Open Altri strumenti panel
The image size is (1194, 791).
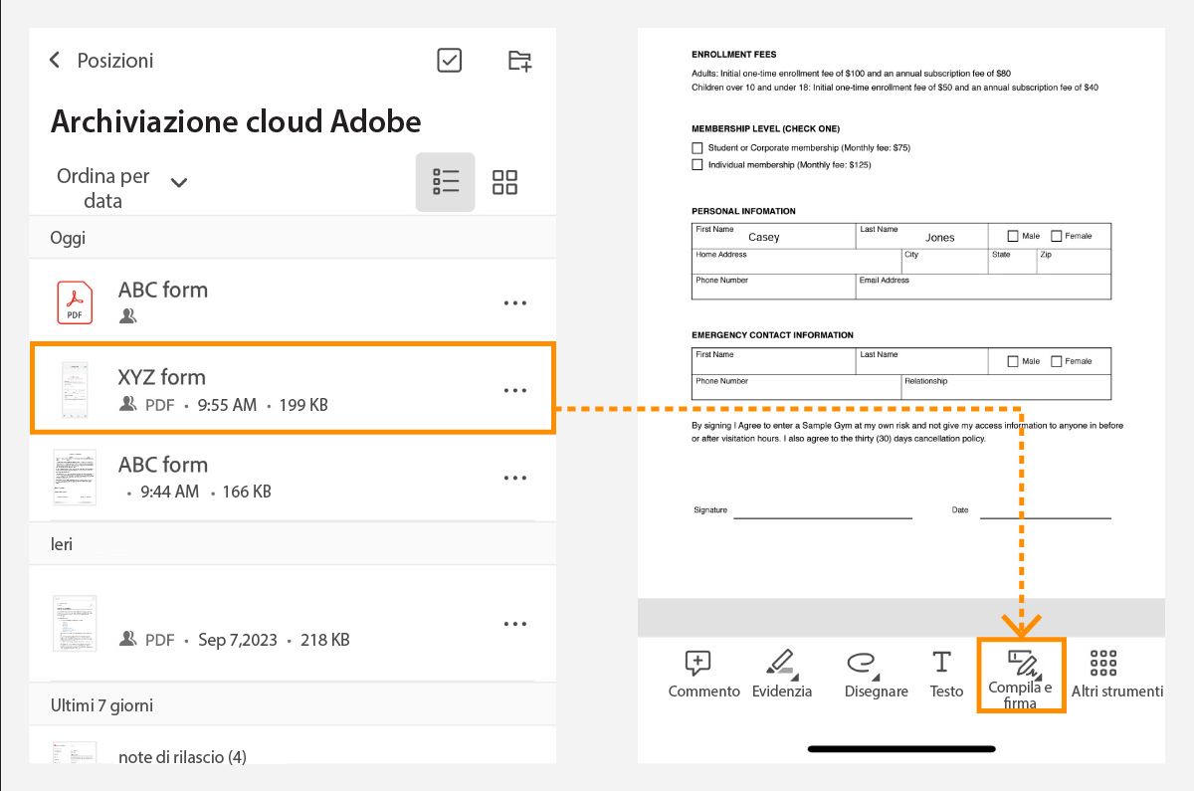point(1101,673)
